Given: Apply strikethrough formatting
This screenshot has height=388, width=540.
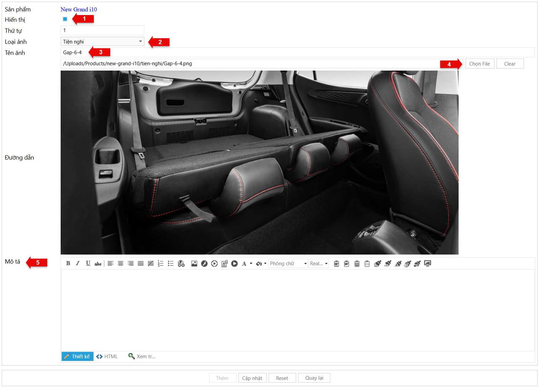Looking at the screenshot, I should pos(98,264).
